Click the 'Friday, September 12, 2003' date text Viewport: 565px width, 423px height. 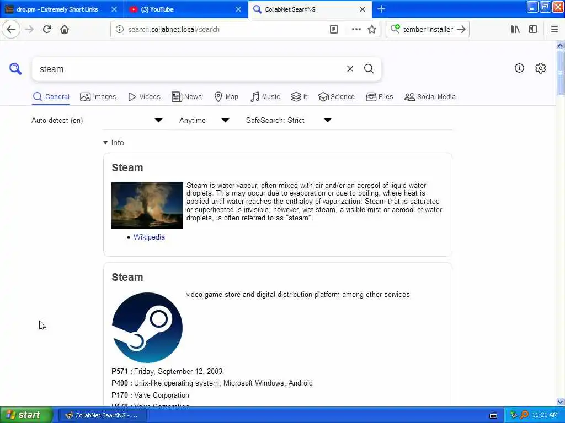click(178, 371)
